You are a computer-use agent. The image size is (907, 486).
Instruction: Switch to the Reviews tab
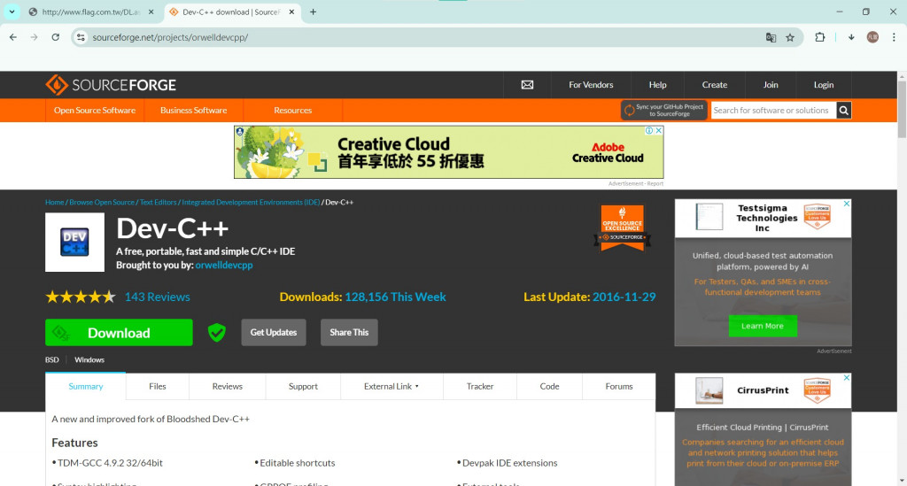coord(227,386)
